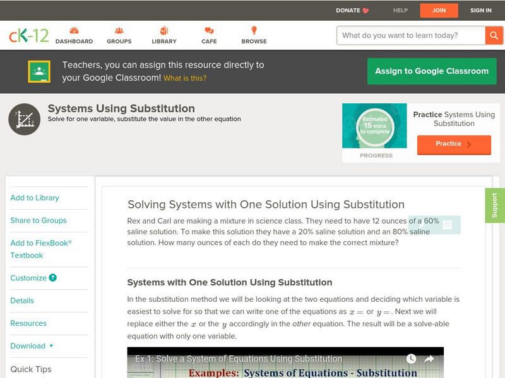Click the Browse lightbulb icon
This screenshot has height=378, width=505.
click(x=254, y=31)
